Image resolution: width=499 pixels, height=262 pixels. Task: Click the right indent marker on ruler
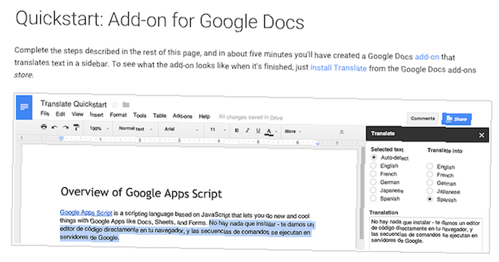(317, 144)
